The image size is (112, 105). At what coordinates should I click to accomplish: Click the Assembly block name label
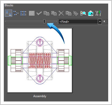40,96
